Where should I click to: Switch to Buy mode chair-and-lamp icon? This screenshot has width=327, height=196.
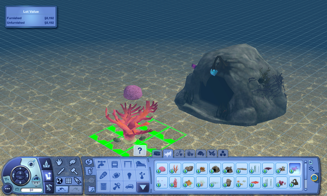[48, 176]
